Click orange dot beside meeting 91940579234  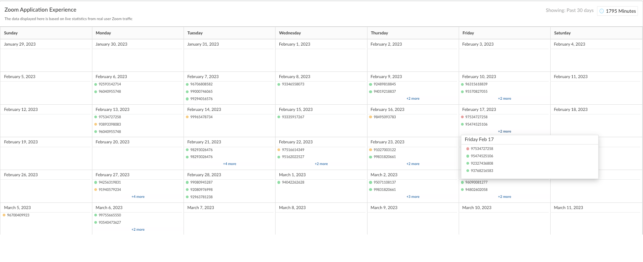pos(96,190)
